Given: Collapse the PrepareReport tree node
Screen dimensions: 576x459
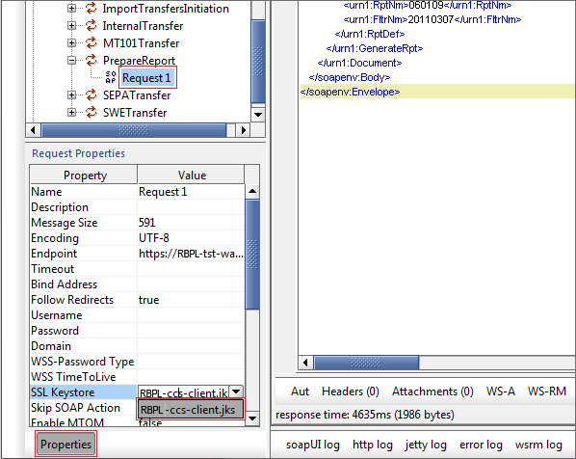Looking at the screenshot, I should coord(72,60).
